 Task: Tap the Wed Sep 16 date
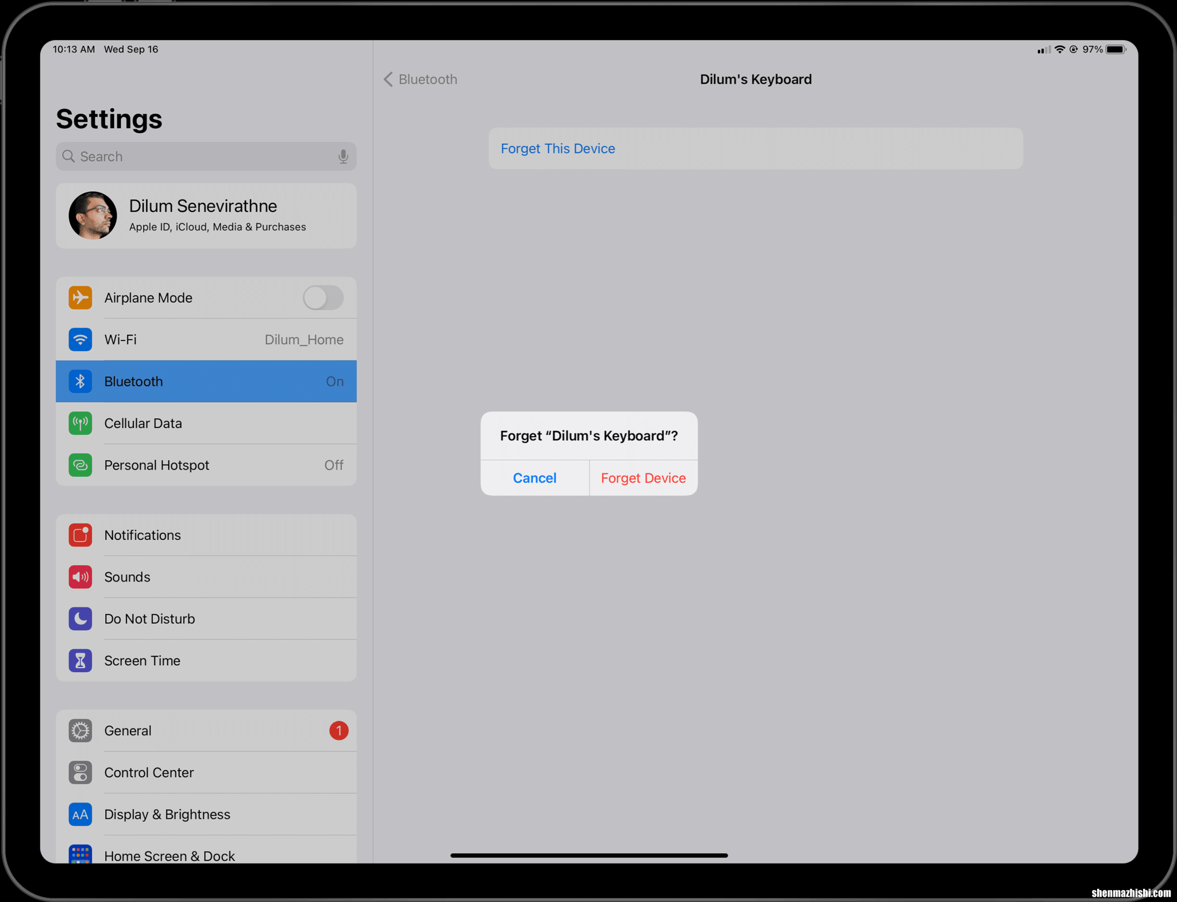131,49
